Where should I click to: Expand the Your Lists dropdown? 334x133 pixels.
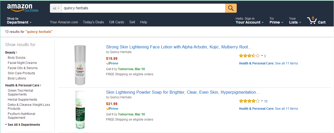pos(295,20)
